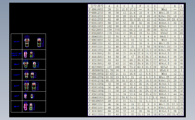Click value 17.2 in column E
This screenshot has height=120, width=195.
[x=132, y=9]
